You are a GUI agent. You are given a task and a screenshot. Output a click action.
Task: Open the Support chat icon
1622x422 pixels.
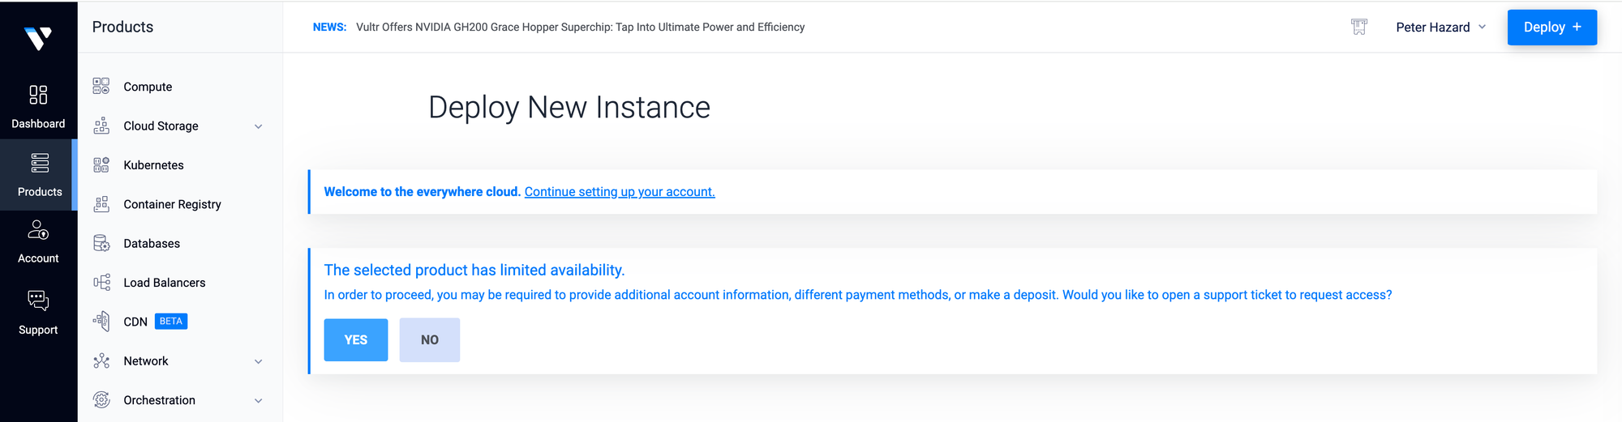click(x=38, y=301)
